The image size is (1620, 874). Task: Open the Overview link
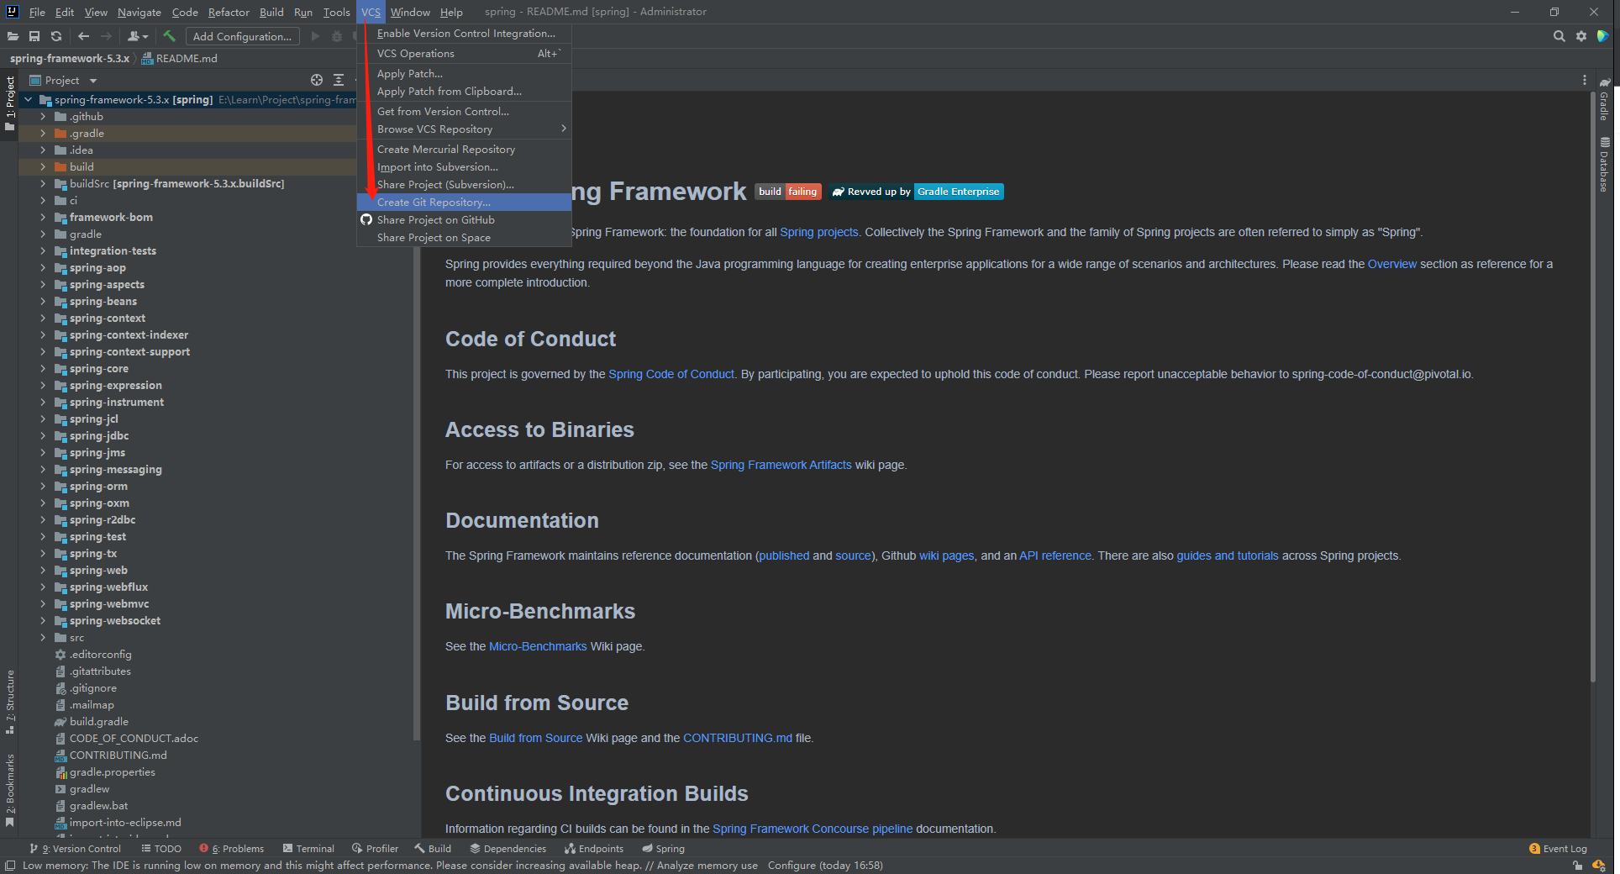(1391, 264)
